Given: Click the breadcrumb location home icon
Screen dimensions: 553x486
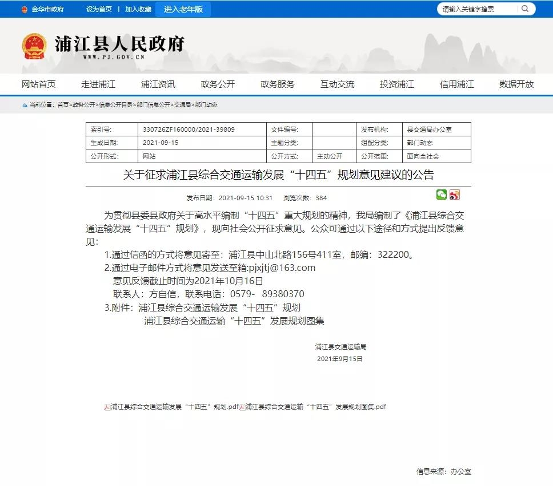Looking at the screenshot, I should point(24,105).
